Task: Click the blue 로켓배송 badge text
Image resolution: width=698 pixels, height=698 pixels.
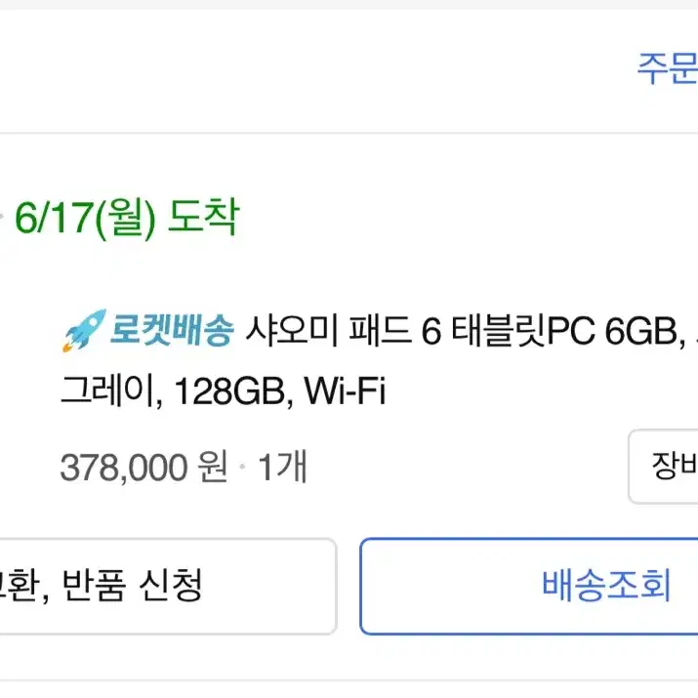Action: tap(172, 330)
